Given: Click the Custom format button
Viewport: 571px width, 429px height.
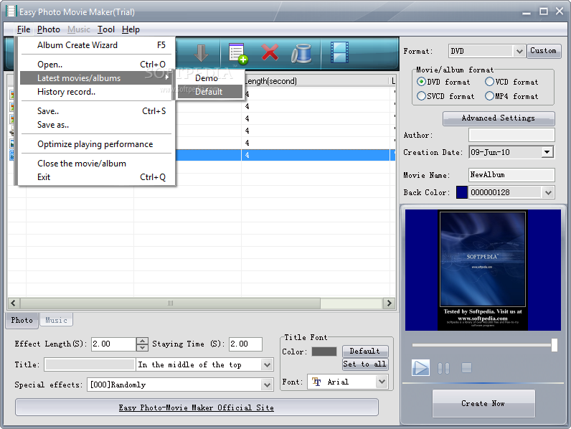Looking at the screenshot, I should tap(543, 51).
